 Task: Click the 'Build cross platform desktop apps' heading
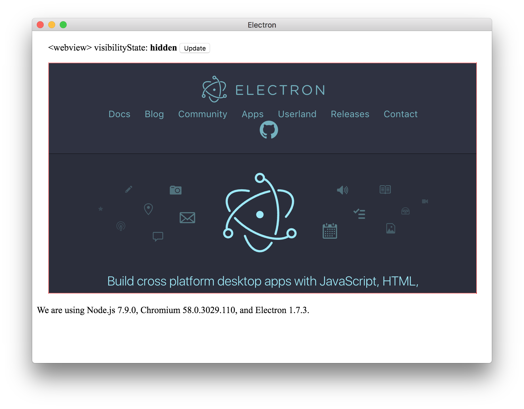click(x=263, y=281)
